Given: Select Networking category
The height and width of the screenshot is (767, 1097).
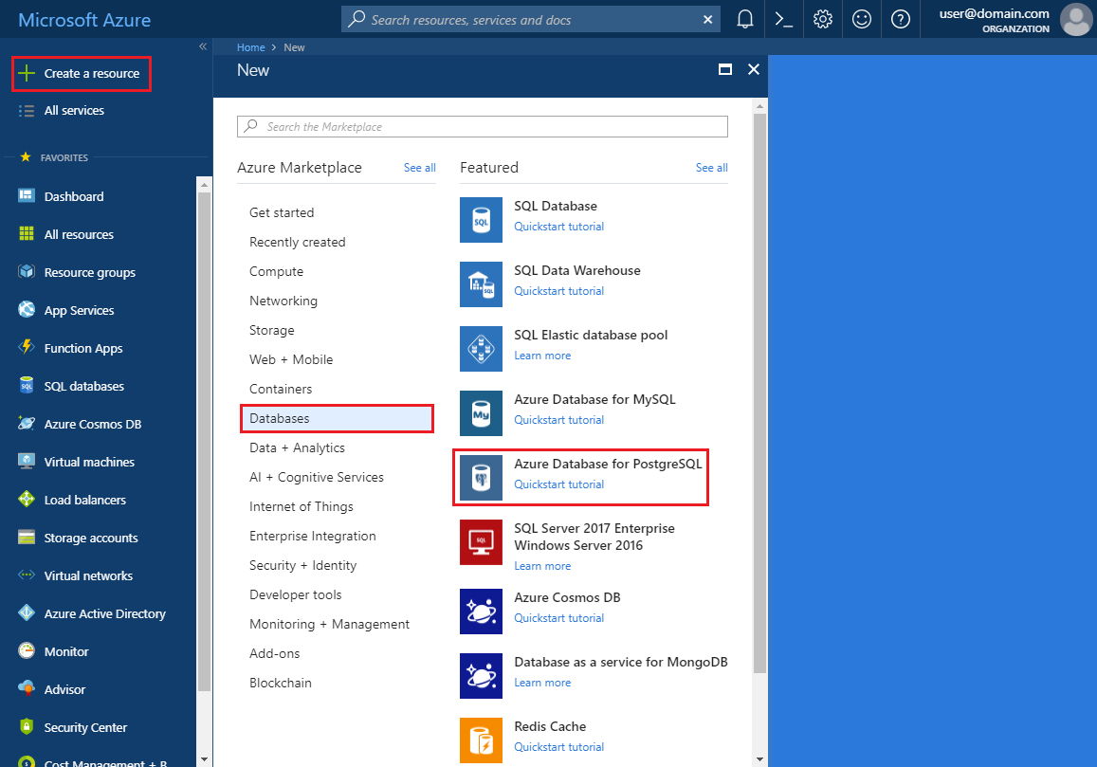Looking at the screenshot, I should click(x=283, y=301).
